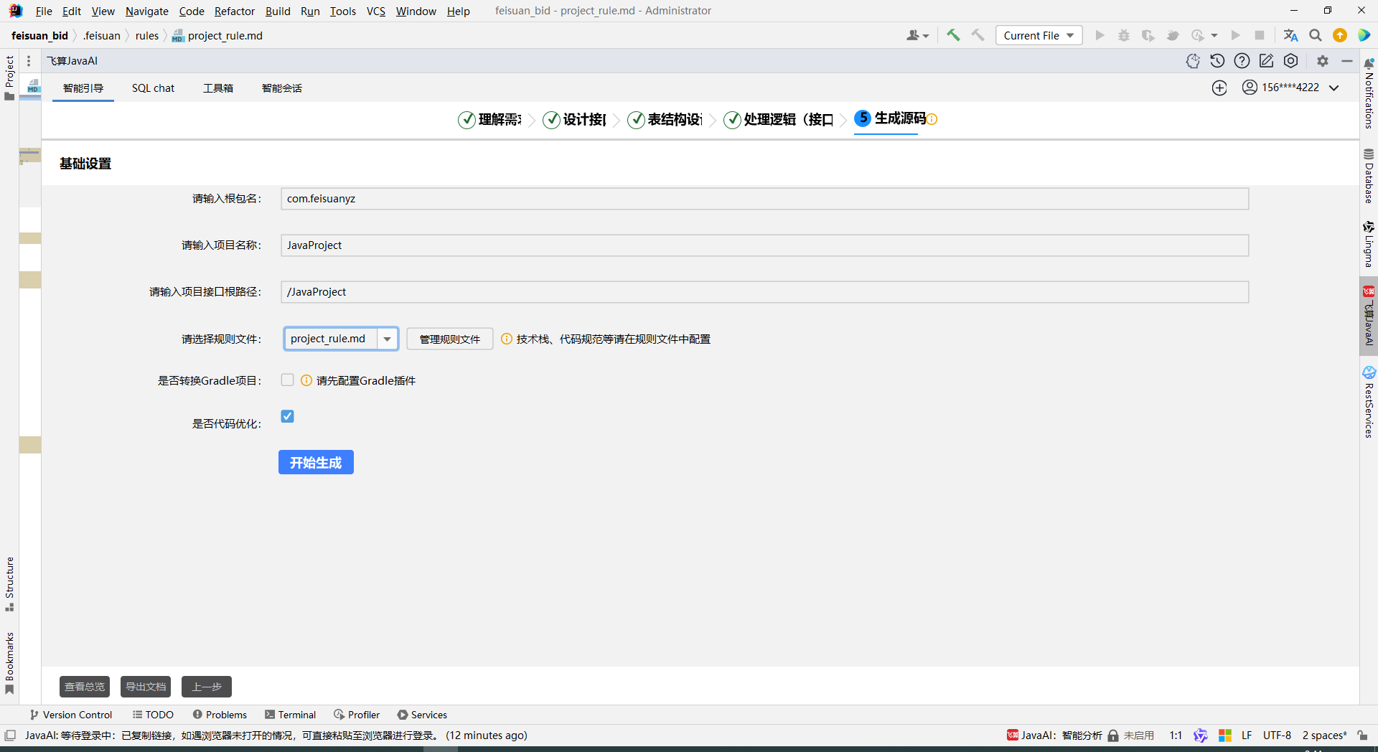The image size is (1378, 752).
Task: Click the 上一步 button
Action: (x=207, y=687)
